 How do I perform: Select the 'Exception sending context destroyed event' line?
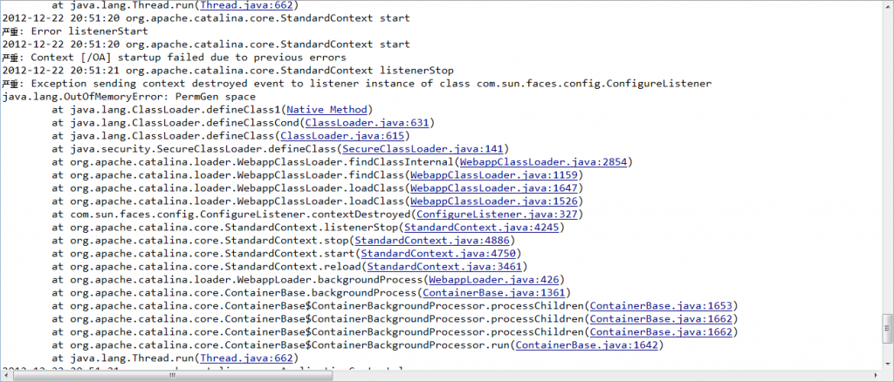[x=356, y=84]
